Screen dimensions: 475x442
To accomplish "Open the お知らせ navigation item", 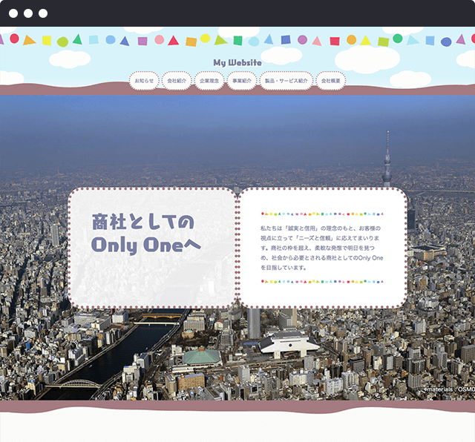I will [144, 81].
